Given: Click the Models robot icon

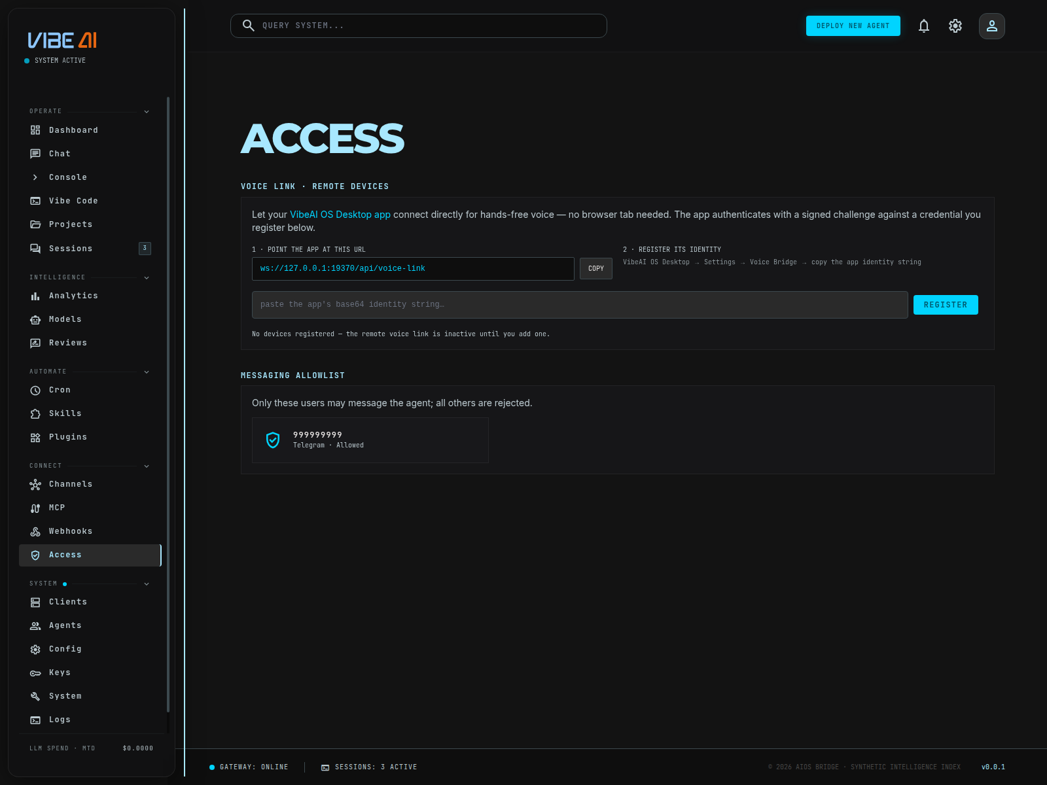Looking at the screenshot, I should (35, 319).
